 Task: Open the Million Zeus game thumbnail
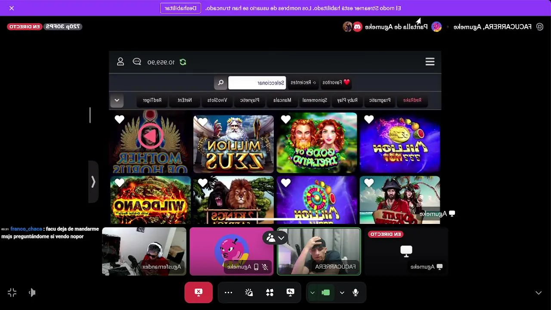(233, 144)
